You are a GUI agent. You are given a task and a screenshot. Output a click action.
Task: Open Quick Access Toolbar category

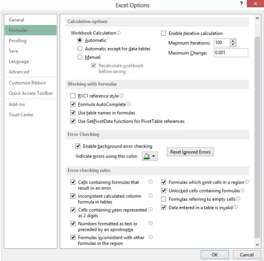31,93
